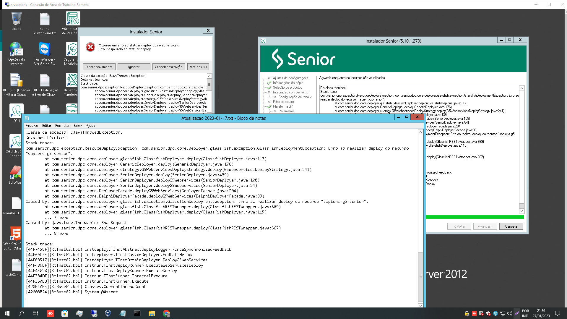Click 'Bad Request' line in Notepad
Image resolution: width=567 pixels, height=319 pixels.
[x=77, y=223]
